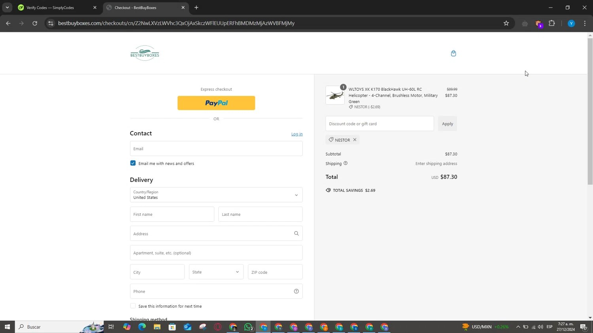Open the Chrome profile avatar

571,23
